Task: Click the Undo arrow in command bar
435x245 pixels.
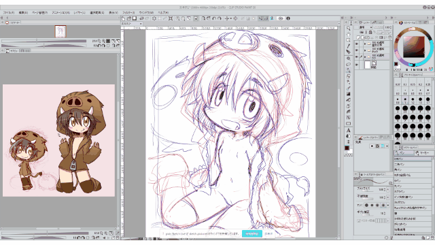Action: coord(141,18)
